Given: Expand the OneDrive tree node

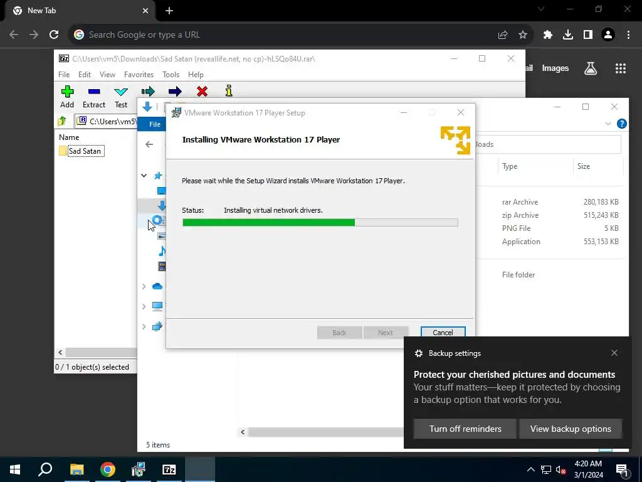Looking at the screenshot, I should tap(144, 286).
